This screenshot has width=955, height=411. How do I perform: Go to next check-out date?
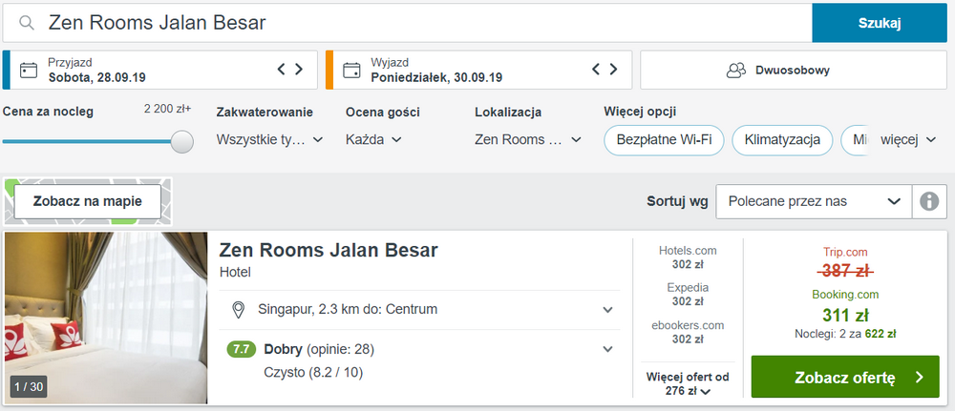click(614, 69)
